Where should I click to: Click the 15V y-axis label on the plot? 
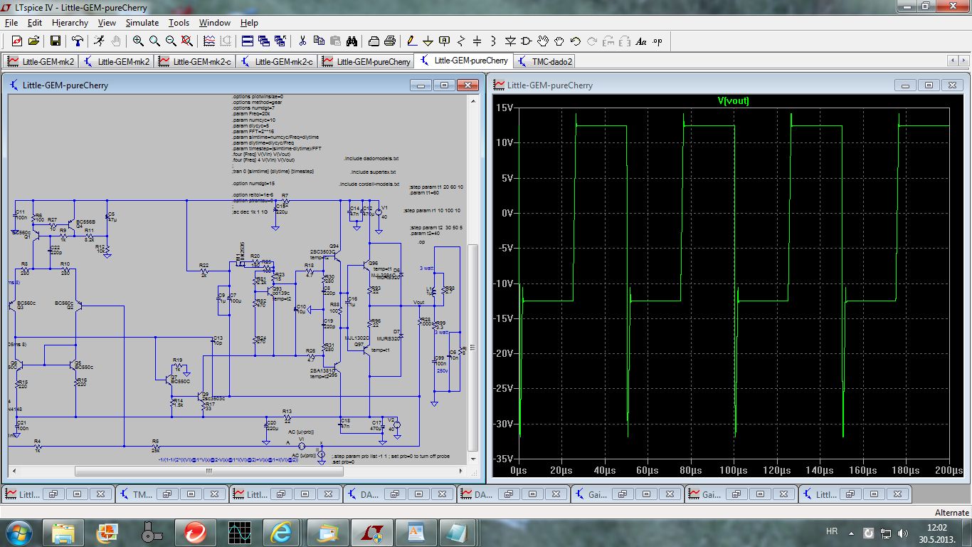(x=505, y=108)
